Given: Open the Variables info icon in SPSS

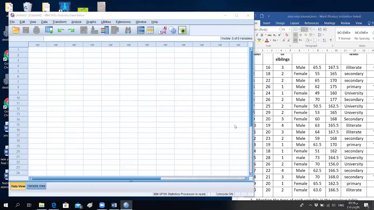Looking at the screenshot, I should 105,30.
